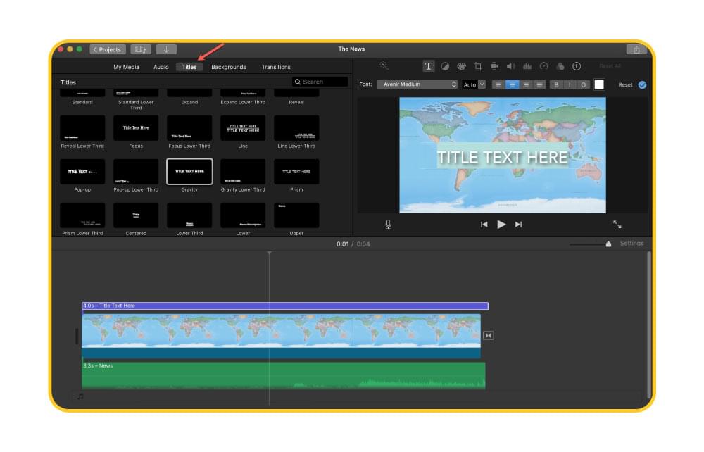The width and height of the screenshot is (704, 452).
Task: Open the clip filter and audio effects tool
Action: [x=560, y=66]
